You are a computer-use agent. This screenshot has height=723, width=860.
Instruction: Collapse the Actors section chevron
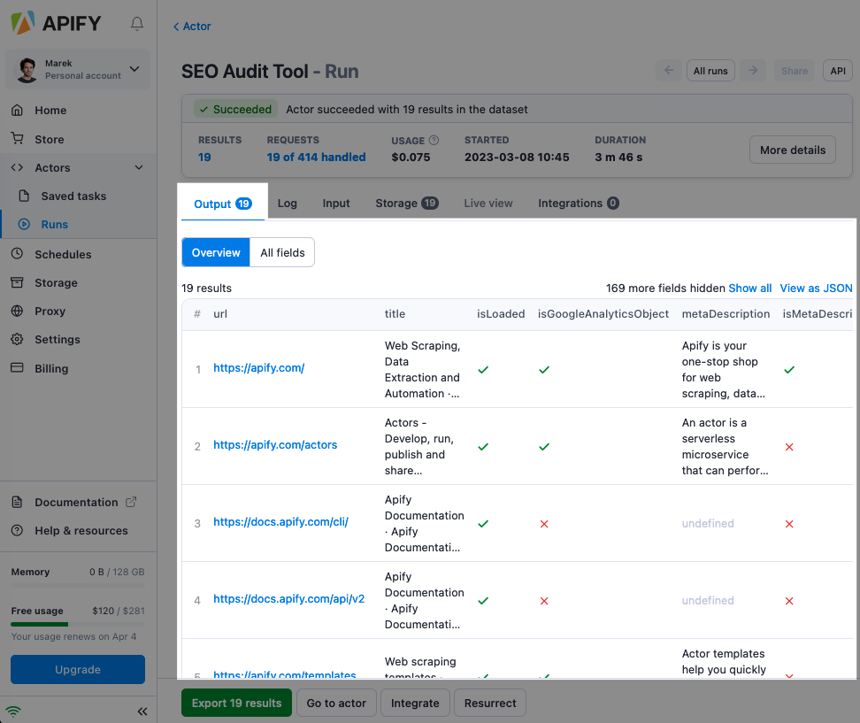[138, 168]
